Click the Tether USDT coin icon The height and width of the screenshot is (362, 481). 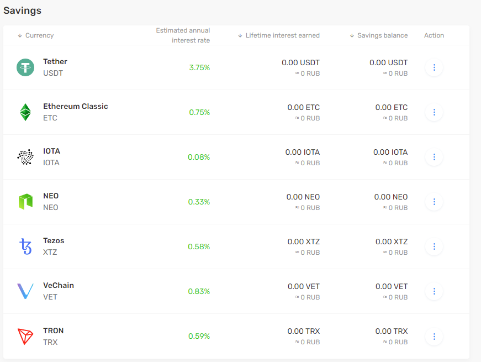pos(25,67)
